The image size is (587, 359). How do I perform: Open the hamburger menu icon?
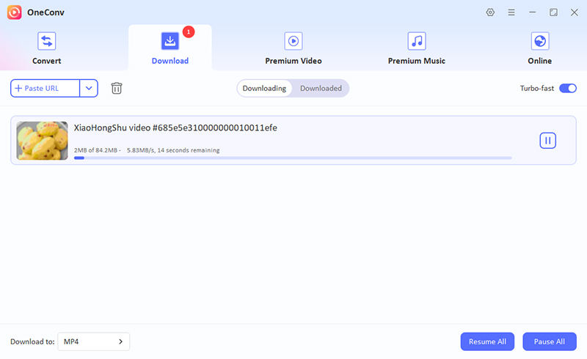point(511,12)
